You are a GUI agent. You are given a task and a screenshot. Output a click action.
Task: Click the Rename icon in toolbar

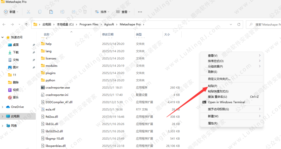[62, 12]
